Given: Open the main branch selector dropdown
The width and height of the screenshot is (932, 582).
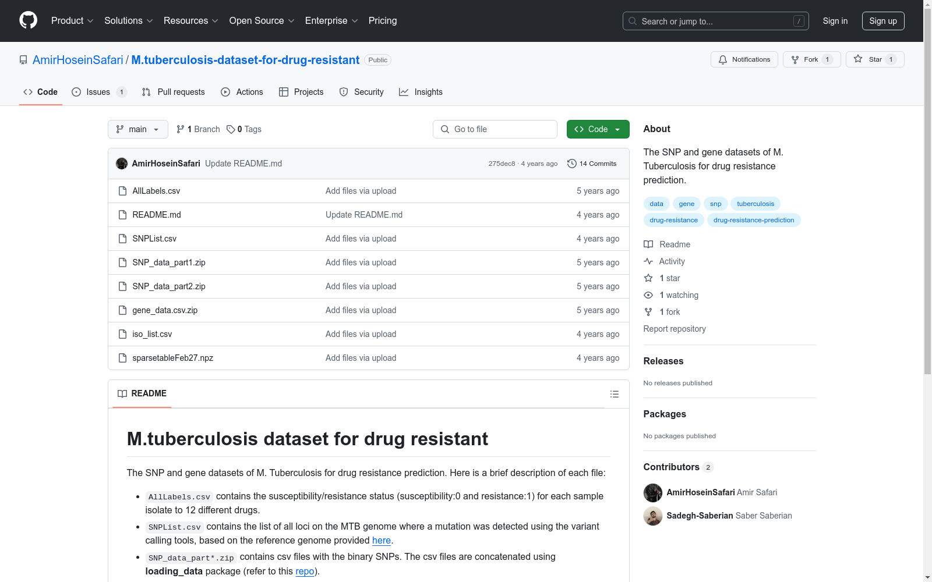Looking at the screenshot, I should pyautogui.click(x=138, y=129).
